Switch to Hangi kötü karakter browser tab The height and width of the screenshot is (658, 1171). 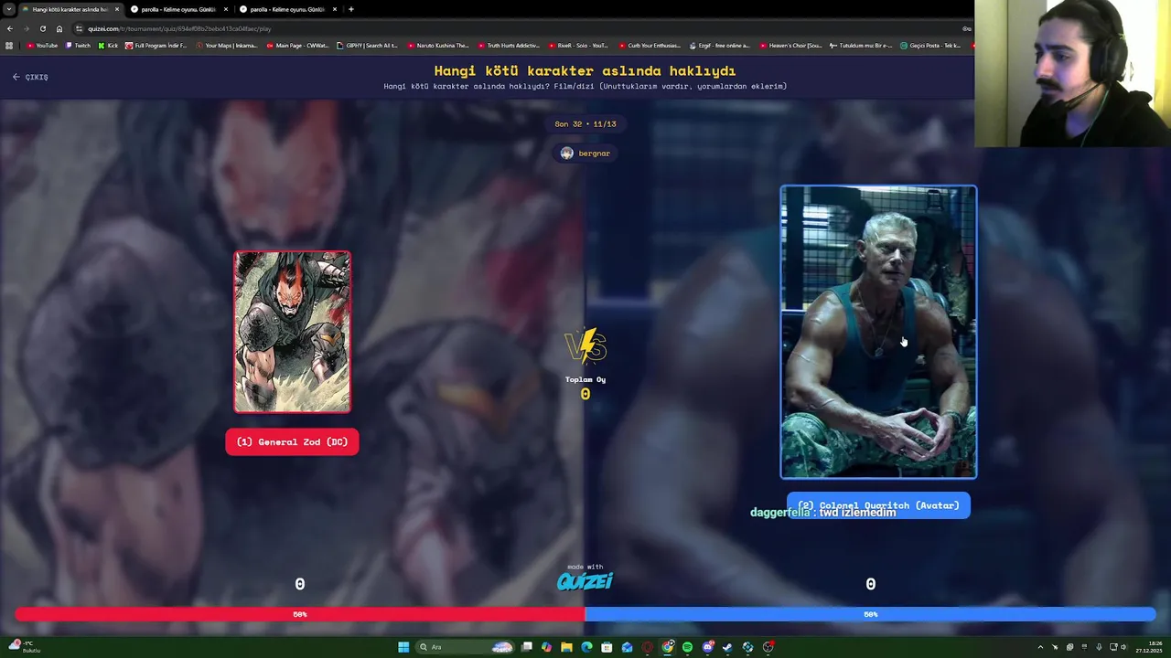click(70, 9)
